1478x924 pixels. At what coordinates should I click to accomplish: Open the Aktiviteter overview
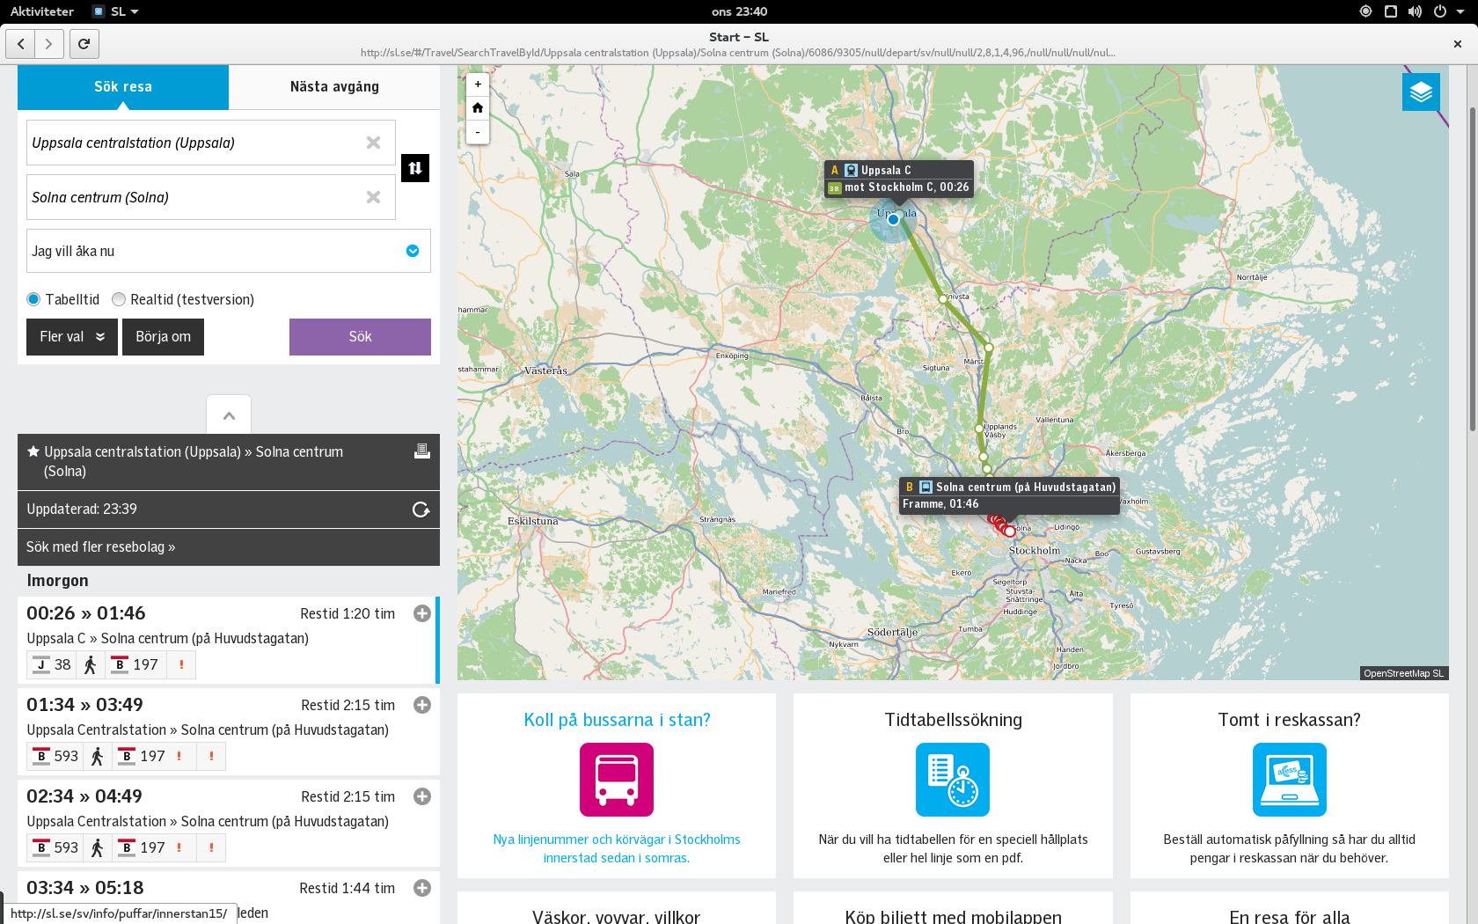41,11
